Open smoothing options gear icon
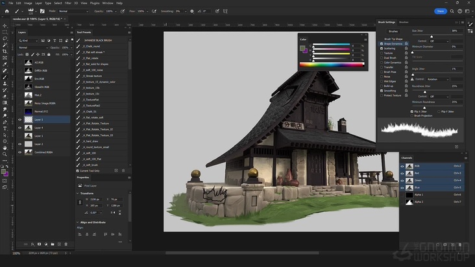 (192, 11)
